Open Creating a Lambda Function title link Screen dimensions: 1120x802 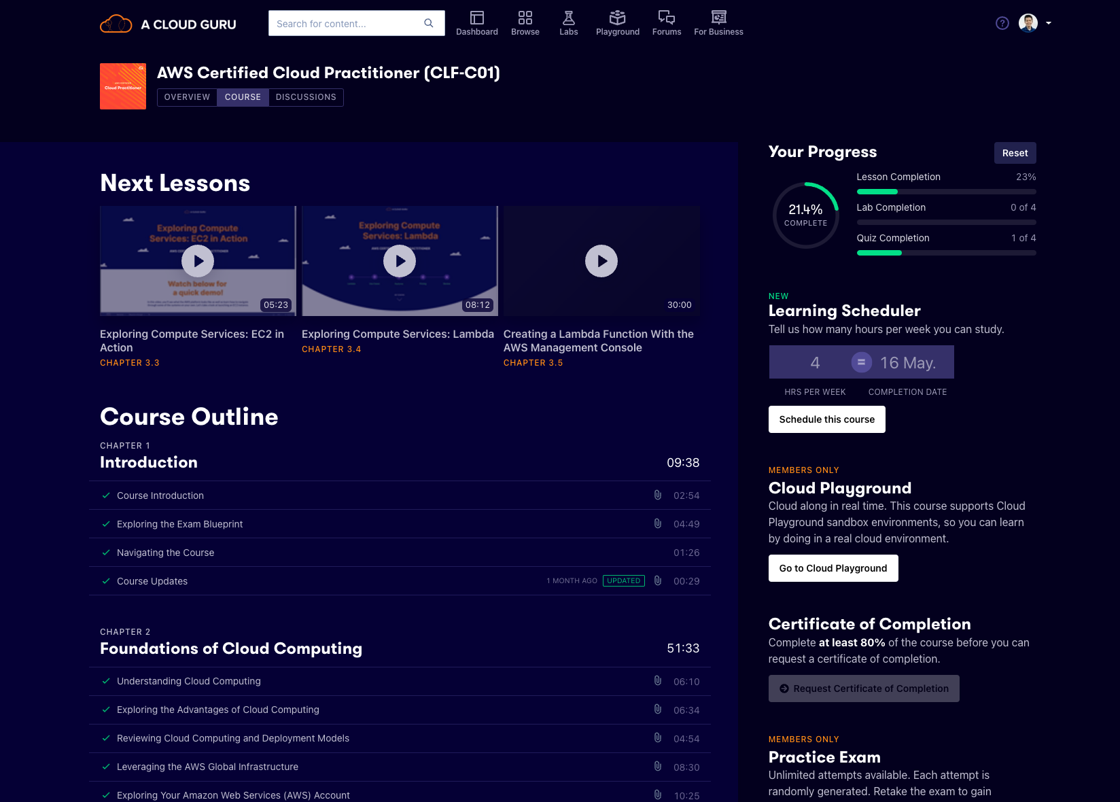click(599, 341)
